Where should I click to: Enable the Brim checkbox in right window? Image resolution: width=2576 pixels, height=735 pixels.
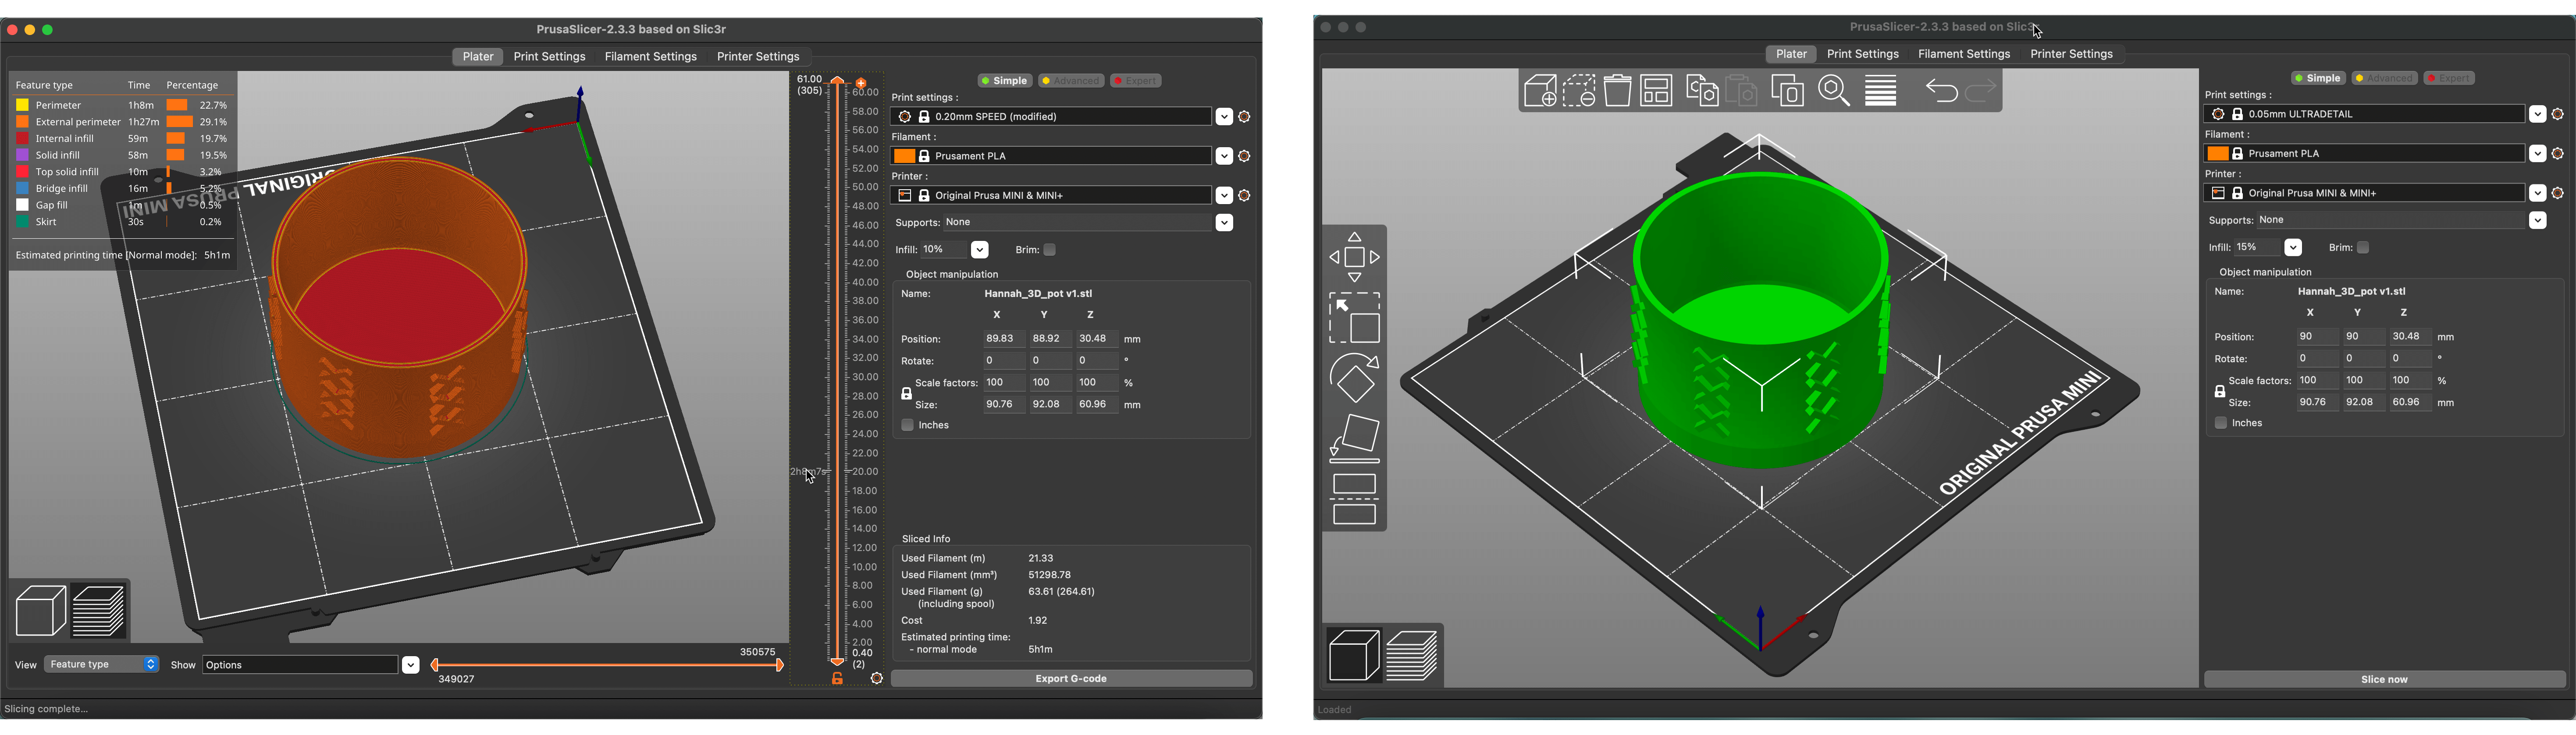pyautogui.click(x=2363, y=247)
